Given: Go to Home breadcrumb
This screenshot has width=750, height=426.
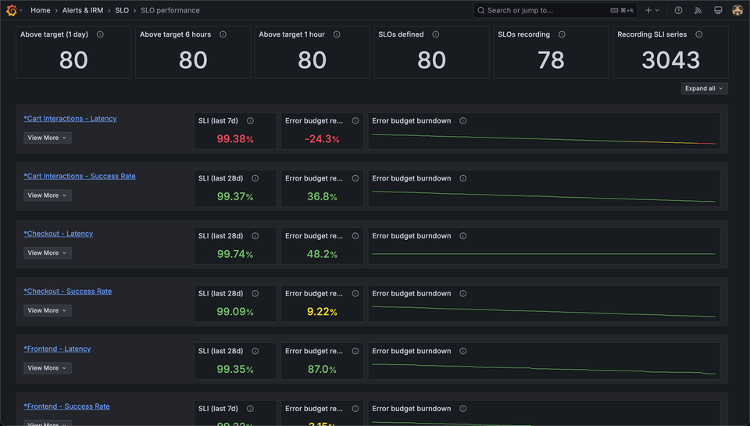Looking at the screenshot, I should pos(40,10).
